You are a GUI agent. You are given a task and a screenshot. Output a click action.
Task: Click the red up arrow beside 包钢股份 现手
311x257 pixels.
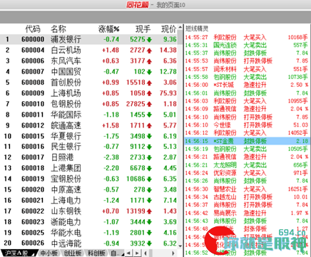[x=149, y=104]
